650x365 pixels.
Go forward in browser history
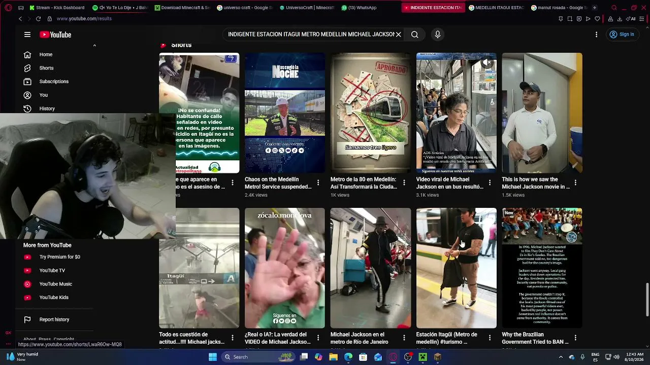click(x=28, y=19)
